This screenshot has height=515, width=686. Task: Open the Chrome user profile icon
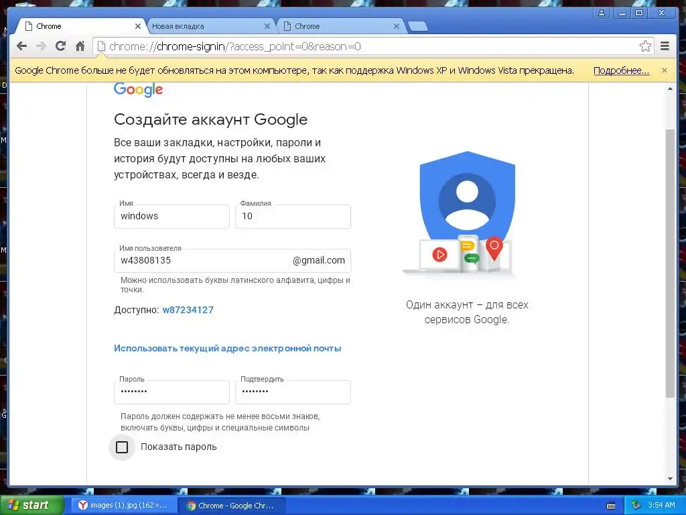(602, 13)
